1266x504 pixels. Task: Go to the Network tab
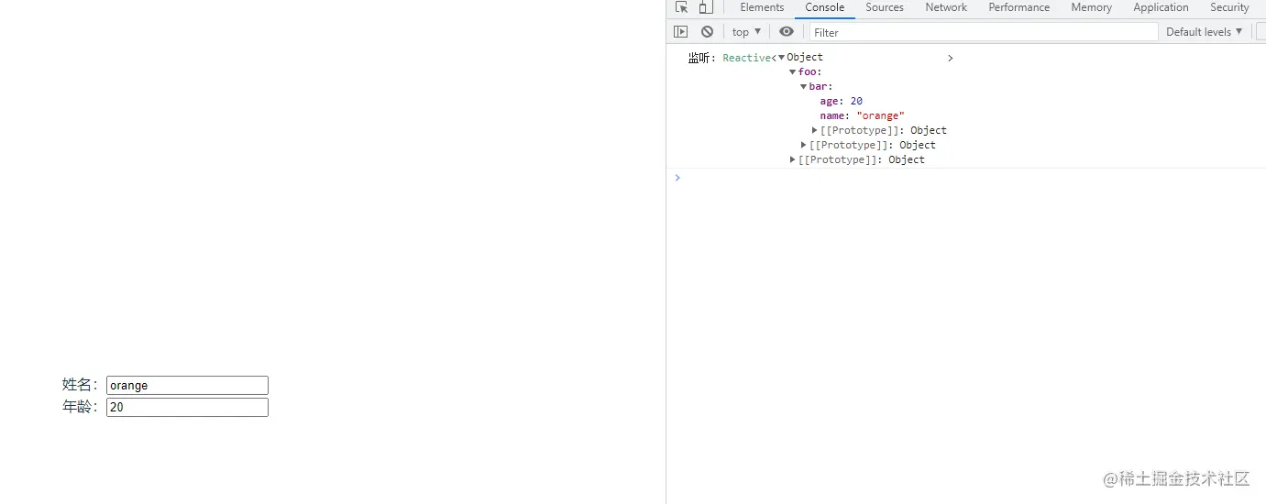tap(946, 7)
